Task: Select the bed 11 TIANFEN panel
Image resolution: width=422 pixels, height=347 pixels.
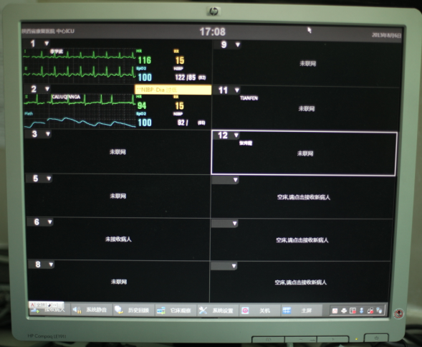Action: click(x=307, y=108)
